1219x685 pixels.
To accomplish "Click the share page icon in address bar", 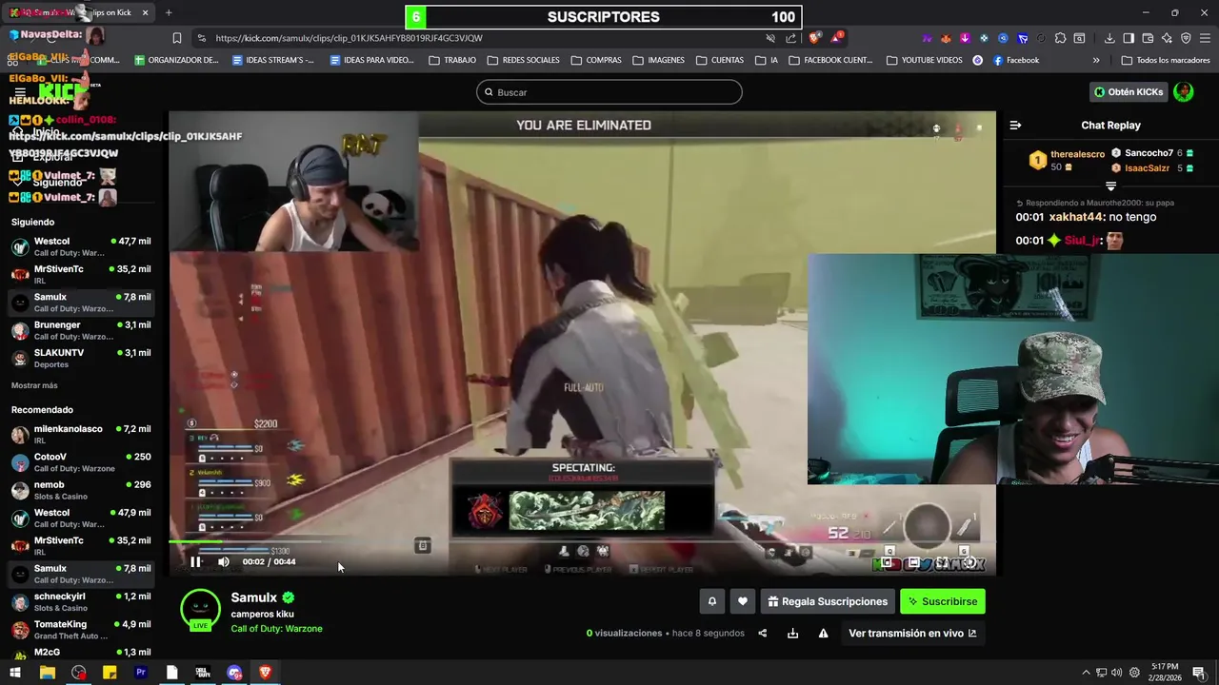I will [791, 38].
